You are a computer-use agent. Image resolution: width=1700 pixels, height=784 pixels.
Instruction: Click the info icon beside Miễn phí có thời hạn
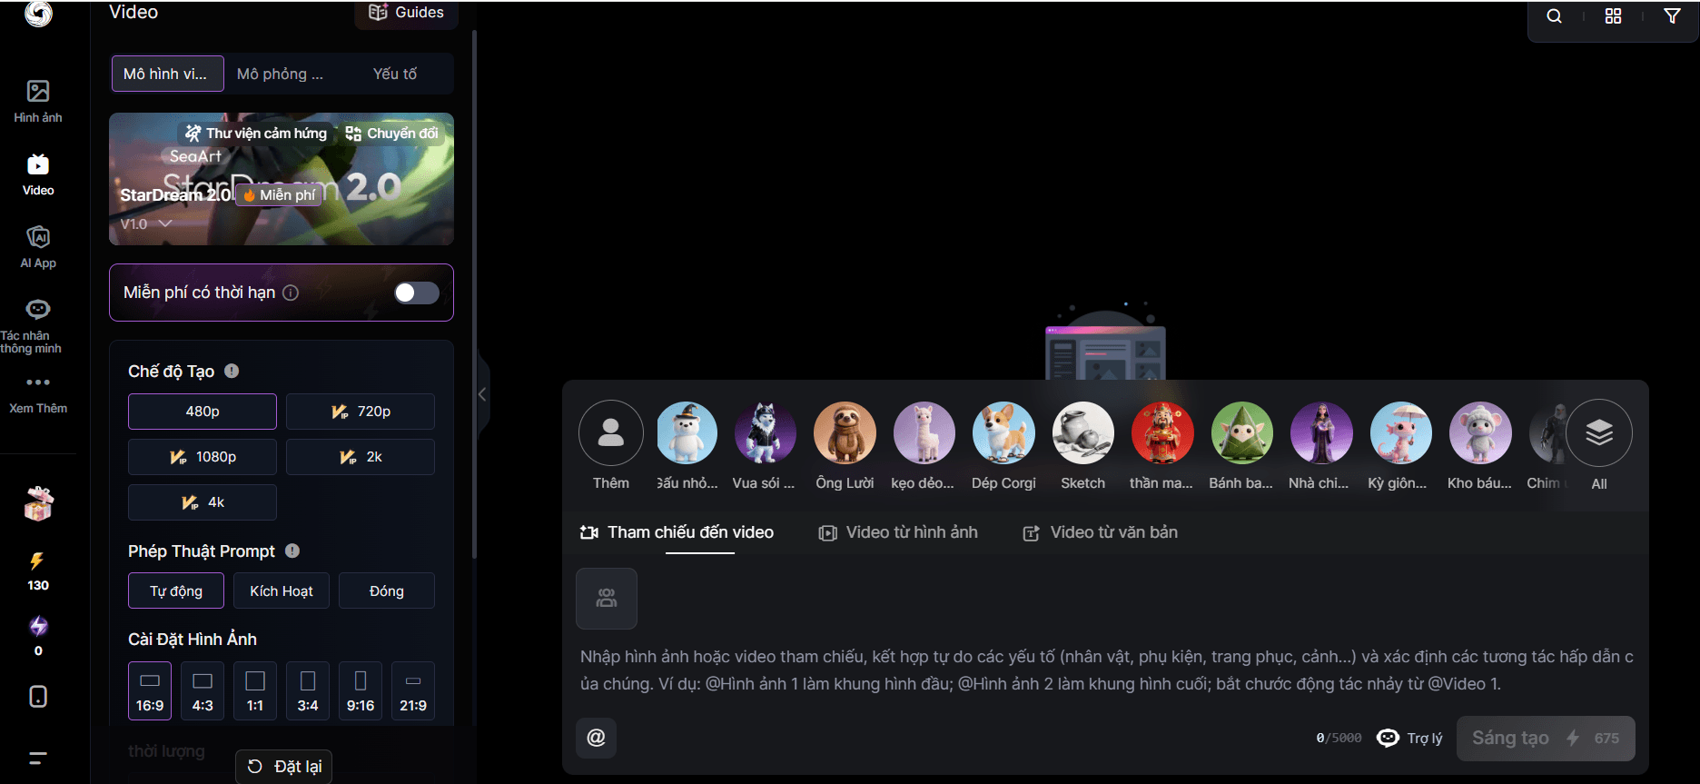click(x=291, y=293)
